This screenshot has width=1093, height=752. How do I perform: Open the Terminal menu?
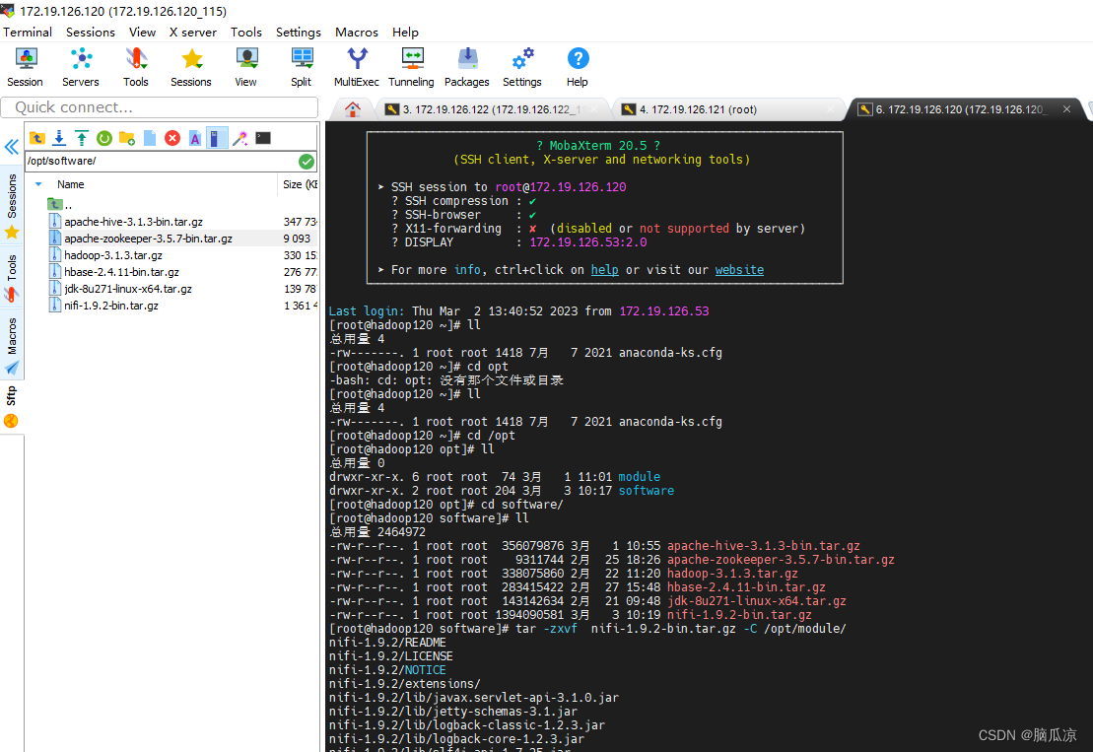click(28, 33)
